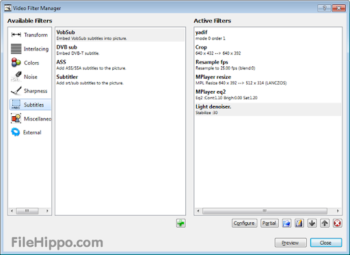The width and height of the screenshot is (350, 255).
Task: Save filter list with notepad icon
Action: pyautogui.click(x=299, y=224)
